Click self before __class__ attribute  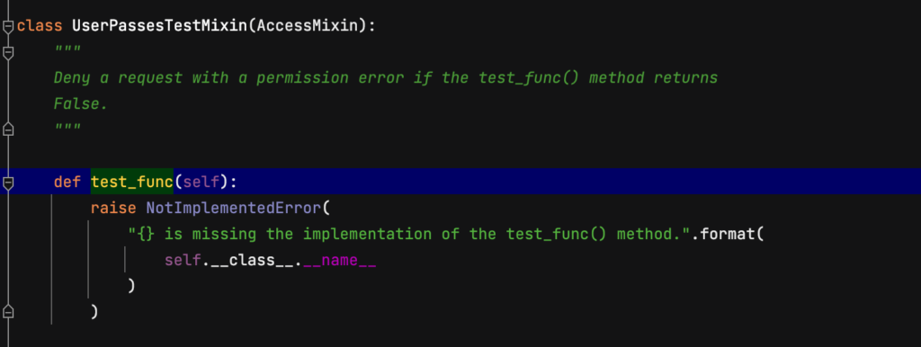point(183,260)
